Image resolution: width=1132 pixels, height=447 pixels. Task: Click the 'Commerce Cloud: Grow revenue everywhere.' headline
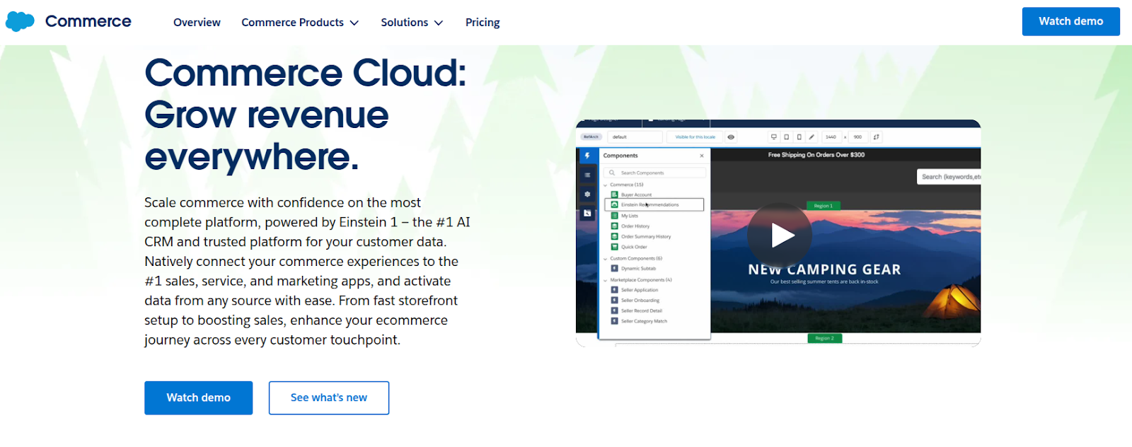tap(306, 115)
